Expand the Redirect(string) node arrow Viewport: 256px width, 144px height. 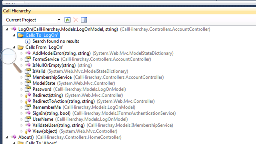point(21,95)
